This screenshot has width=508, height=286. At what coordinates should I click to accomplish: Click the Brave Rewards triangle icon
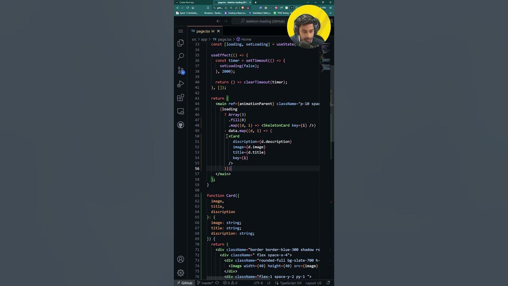[x=248, y=8]
